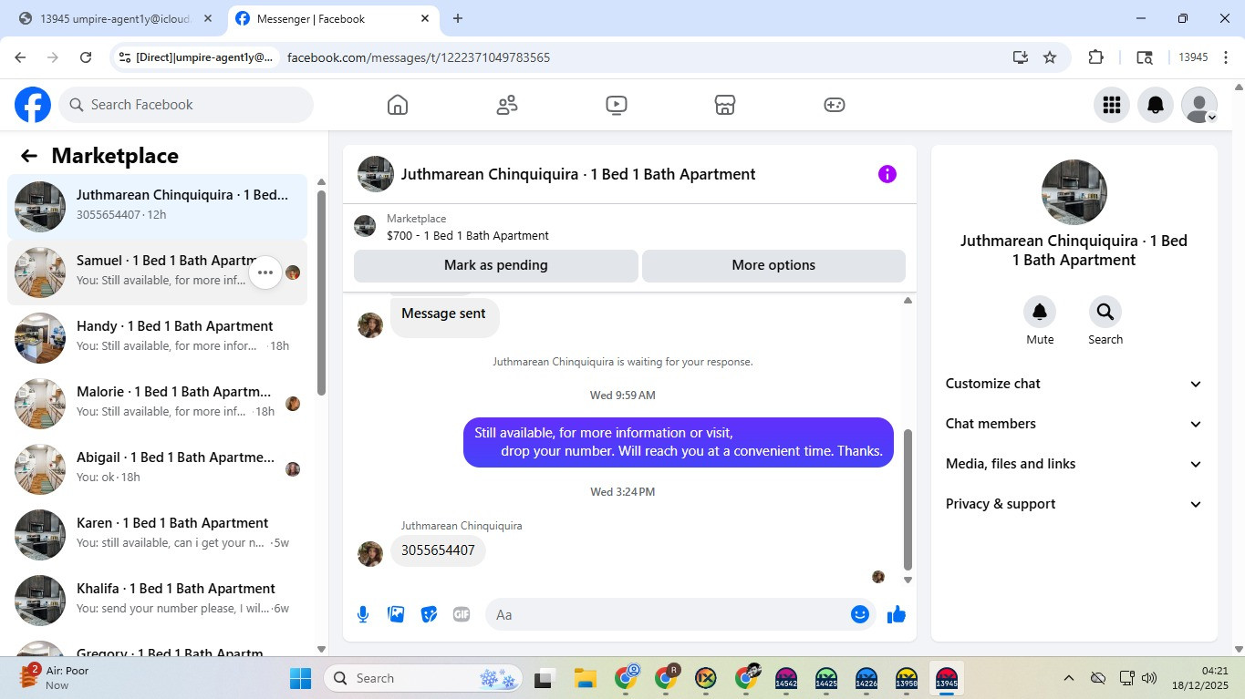
Task: Install app icon in address bar
Action: coord(1021,57)
